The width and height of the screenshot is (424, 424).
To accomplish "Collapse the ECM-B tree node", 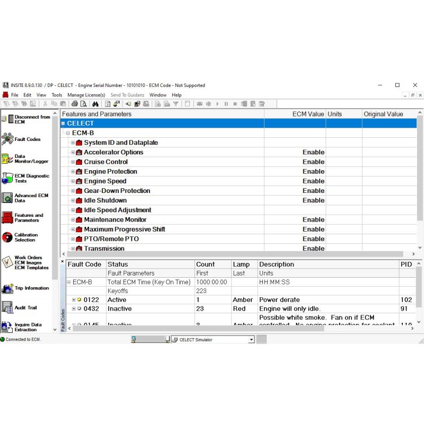I will (x=67, y=132).
